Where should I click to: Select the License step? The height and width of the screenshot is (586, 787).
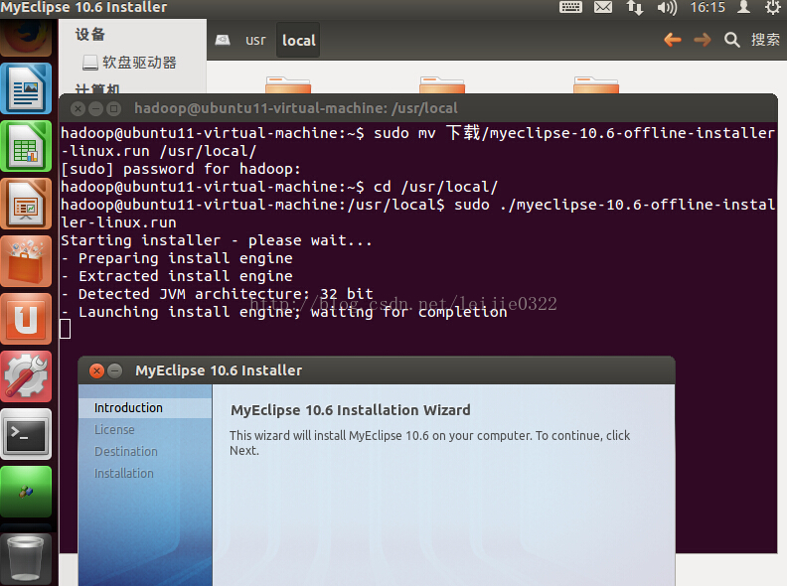point(114,430)
